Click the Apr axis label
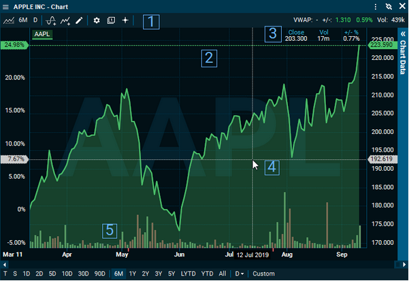 67,254
